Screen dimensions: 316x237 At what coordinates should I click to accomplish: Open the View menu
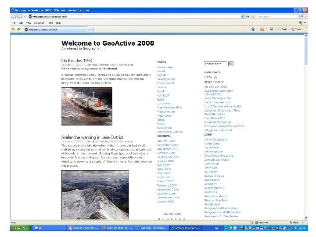pos(29,23)
